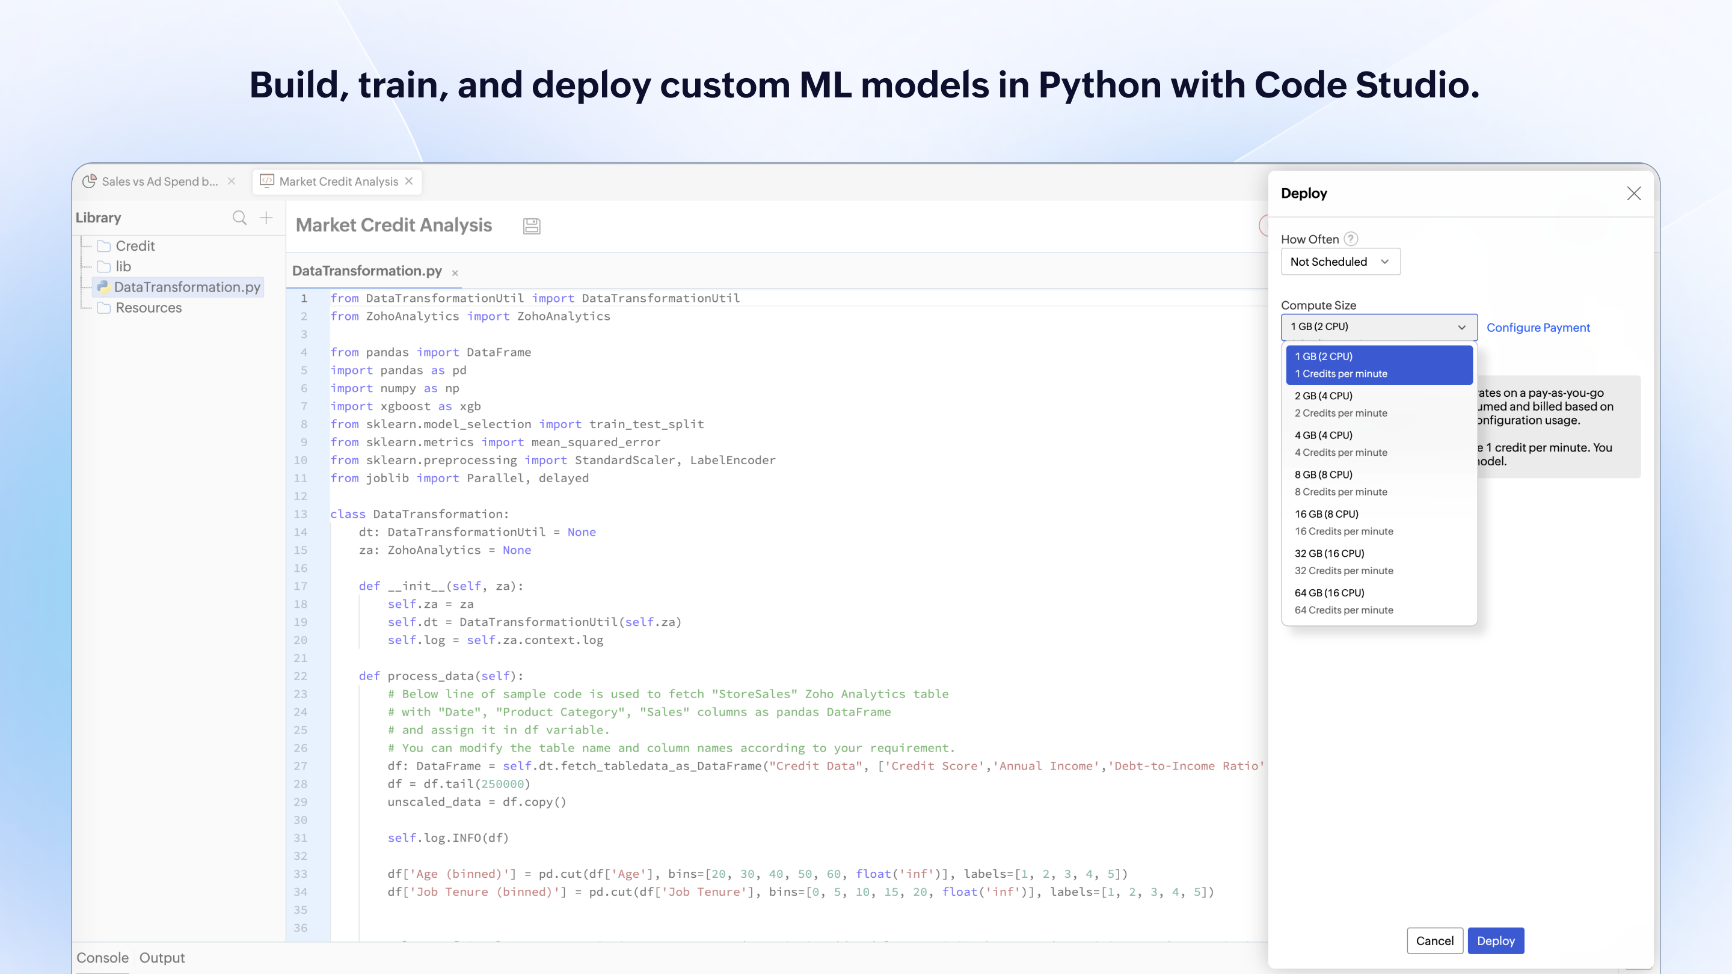The image size is (1732, 974).
Task: Open the Output tab
Action: pyautogui.click(x=162, y=958)
